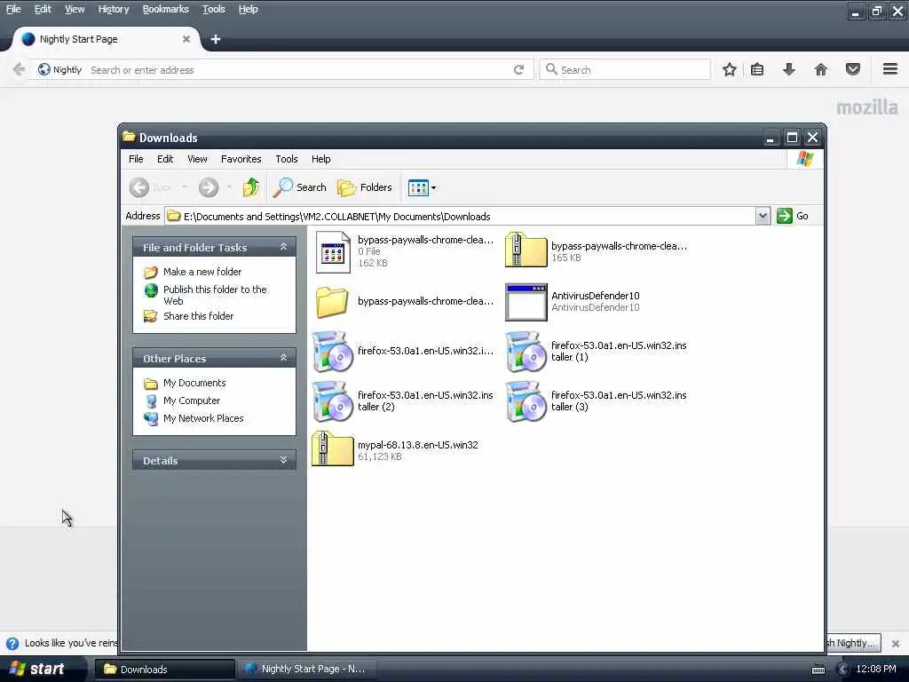Open the Nightly browser Tools menu
The width and height of the screenshot is (909, 682).
[x=213, y=9]
